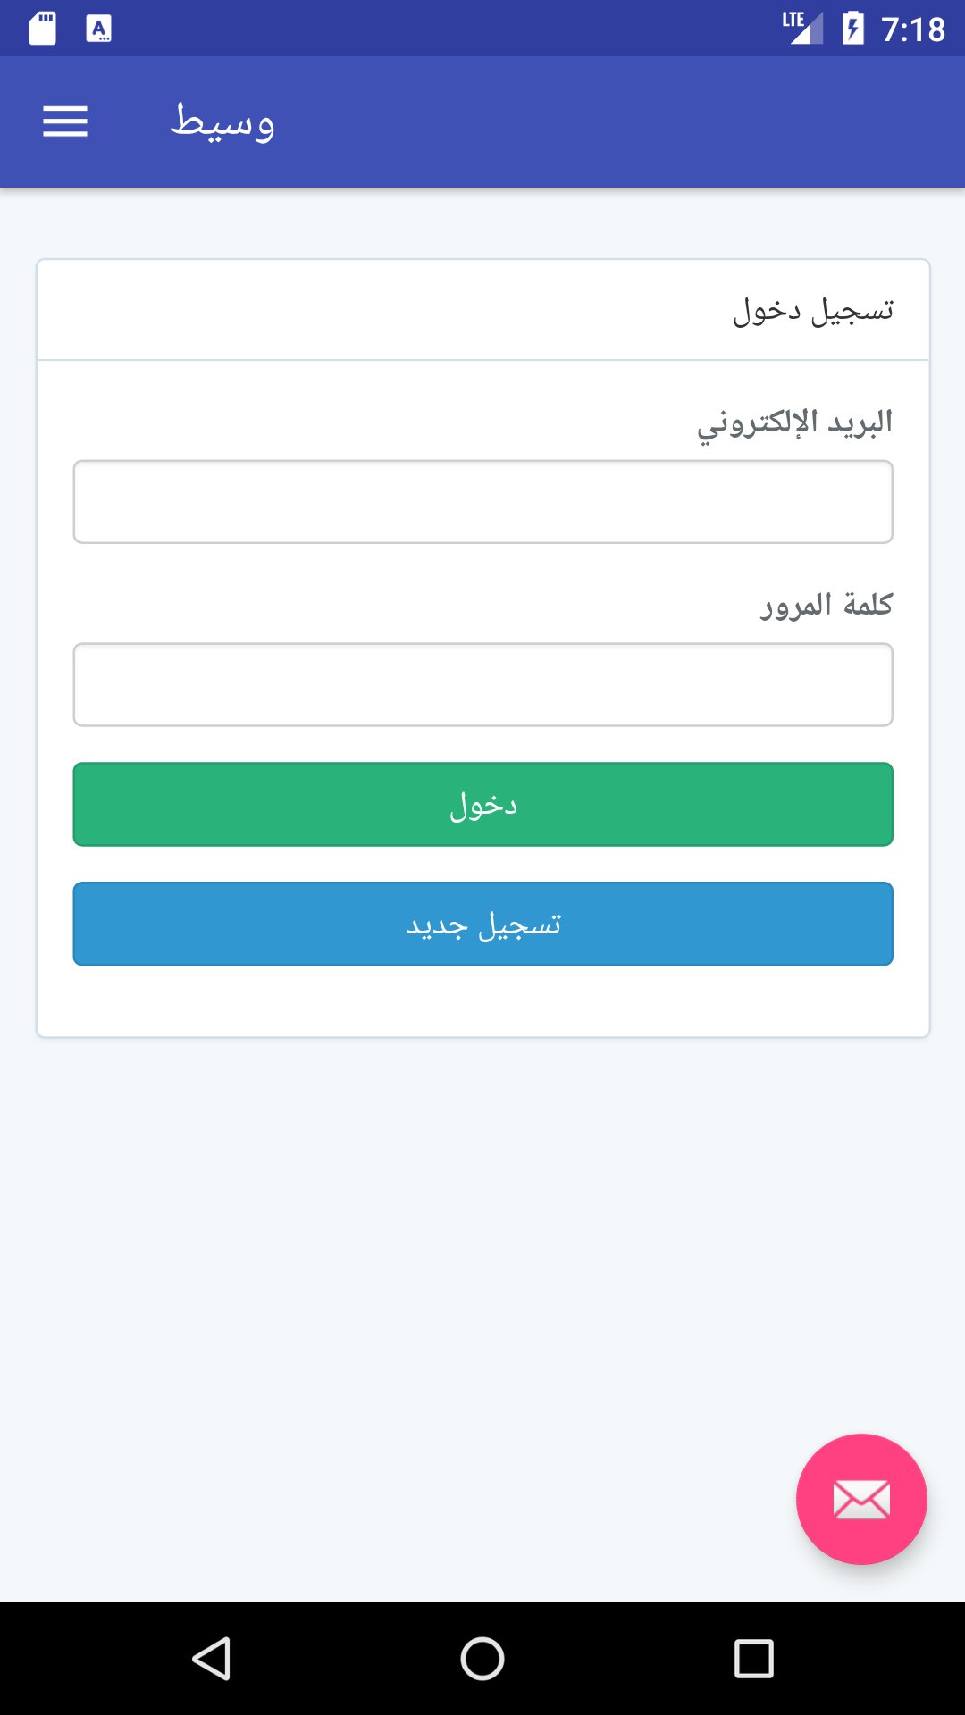The image size is (965, 1715).
Task: Open the navigation drawer hamburger menu
Action: 63,121
